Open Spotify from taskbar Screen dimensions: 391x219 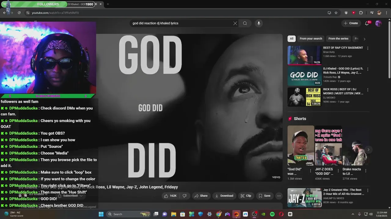[x=272, y=214]
